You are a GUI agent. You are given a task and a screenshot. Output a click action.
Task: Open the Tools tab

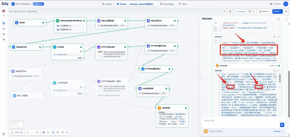pos(183,4)
